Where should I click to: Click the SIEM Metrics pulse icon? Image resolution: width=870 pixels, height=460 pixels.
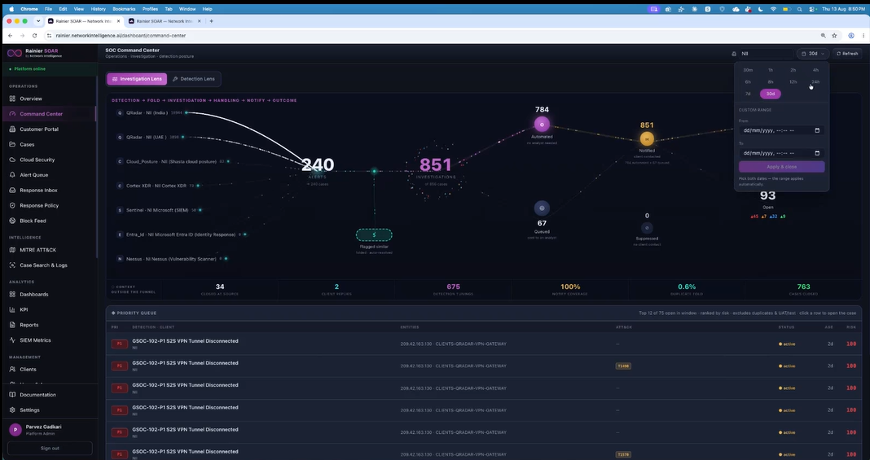click(12, 340)
